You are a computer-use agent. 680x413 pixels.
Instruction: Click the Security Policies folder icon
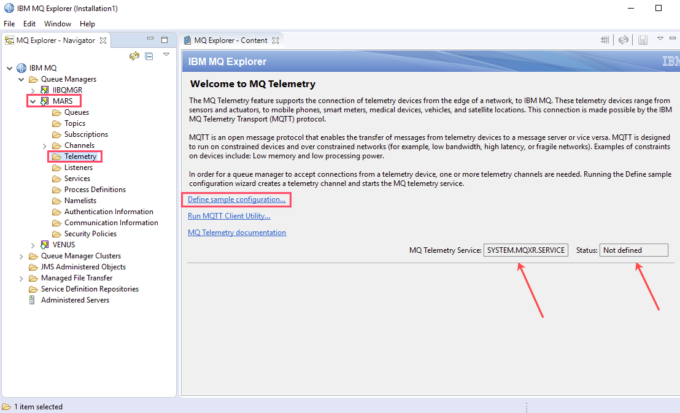(x=56, y=234)
